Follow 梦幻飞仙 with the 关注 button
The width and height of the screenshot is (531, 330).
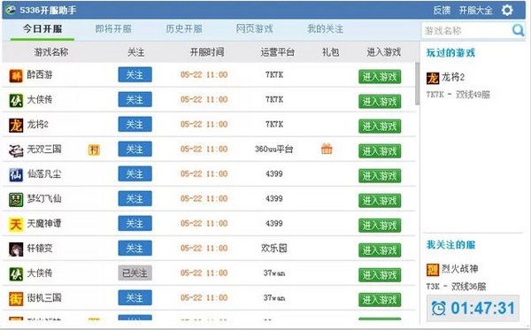click(x=135, y=198)
